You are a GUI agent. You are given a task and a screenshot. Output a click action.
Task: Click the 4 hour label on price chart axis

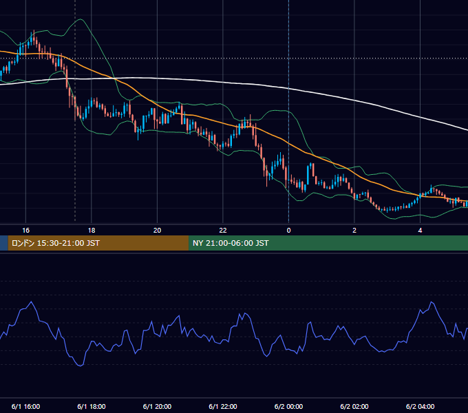pos(420,231)
